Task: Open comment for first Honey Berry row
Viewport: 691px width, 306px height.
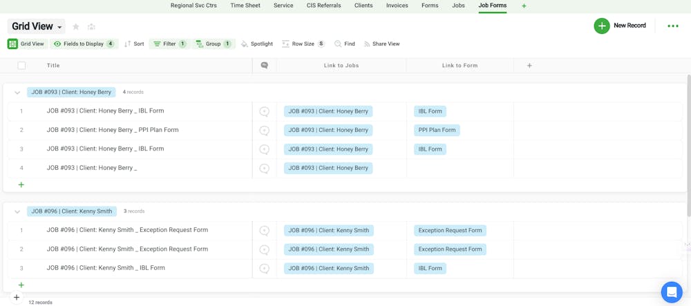Action: pos(264,111)
